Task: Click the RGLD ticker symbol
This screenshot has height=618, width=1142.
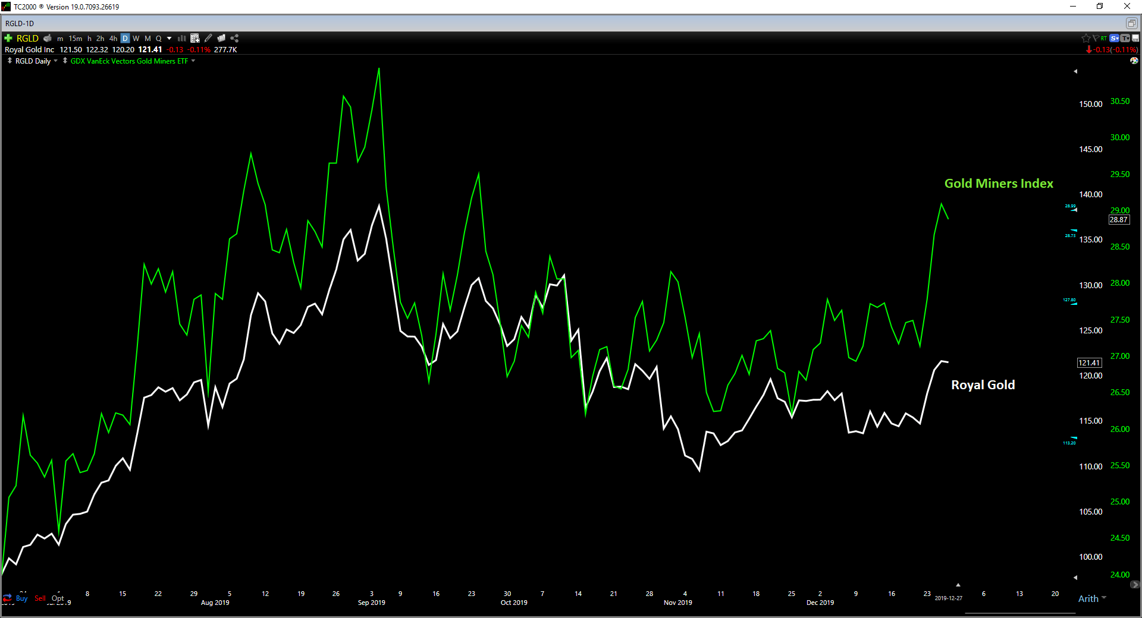Action: pyautogui.click(x=27, y=38)
